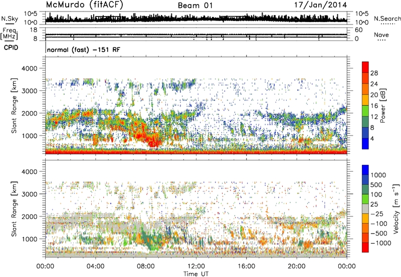Pick the gray segment of the velocity colorbar
This screenshot has height=277, width=401.
(x=365, y=209)
